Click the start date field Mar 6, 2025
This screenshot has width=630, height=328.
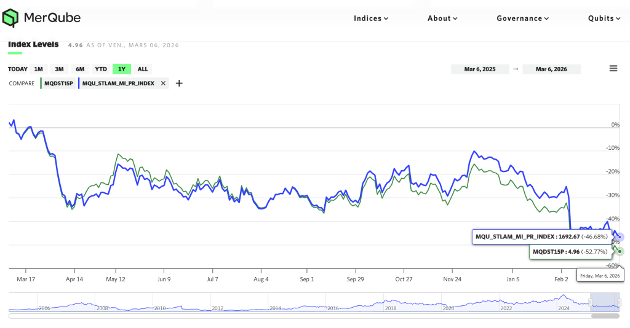(x=479, y=69)
